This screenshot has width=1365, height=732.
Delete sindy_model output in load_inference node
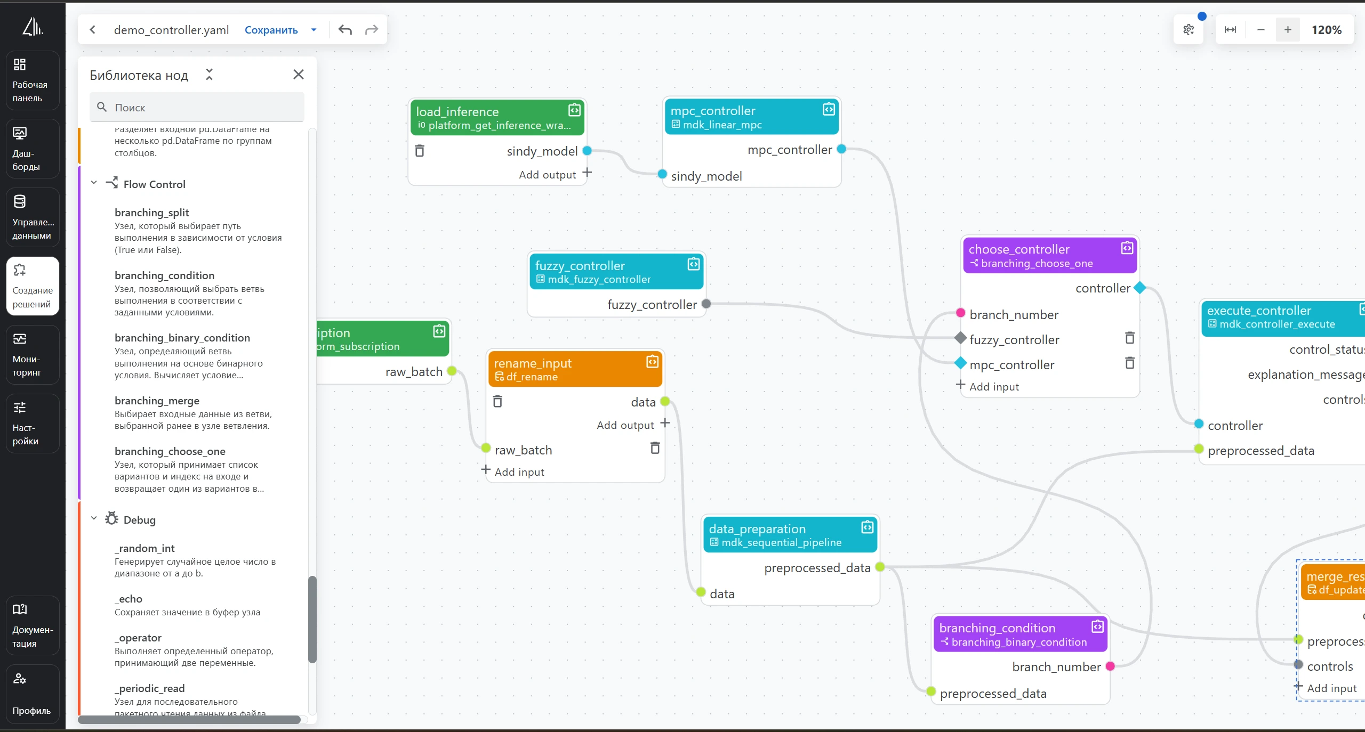pyautogui.click(x=420, y=151)
